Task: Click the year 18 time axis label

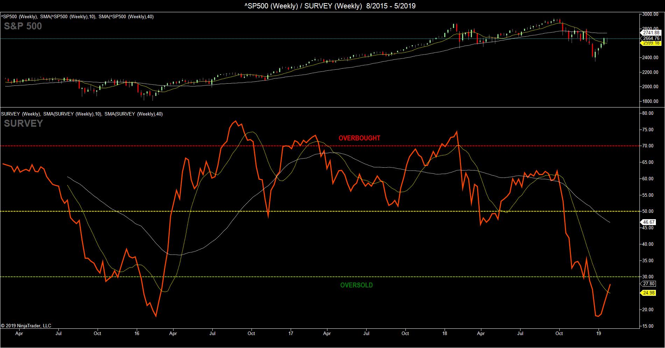Action: point(445,333)
